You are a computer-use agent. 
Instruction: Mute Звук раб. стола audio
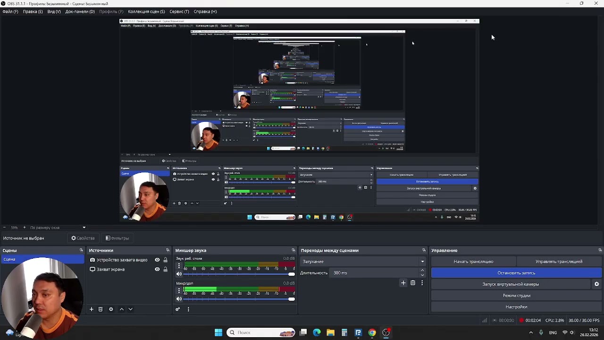[179, 274]
